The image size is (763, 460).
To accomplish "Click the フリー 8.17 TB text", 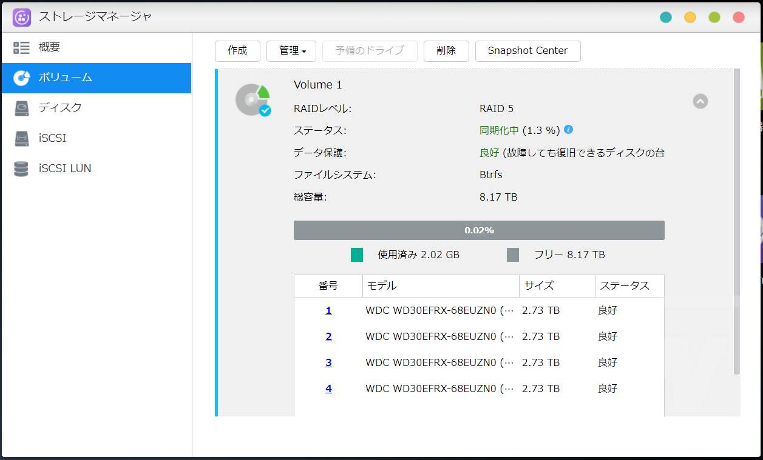I will tap(569, 255).
